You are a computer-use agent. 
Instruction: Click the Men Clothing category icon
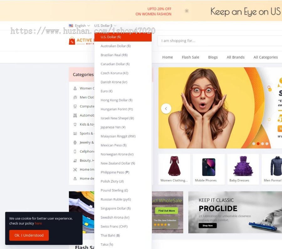click(x=75, y=97)
